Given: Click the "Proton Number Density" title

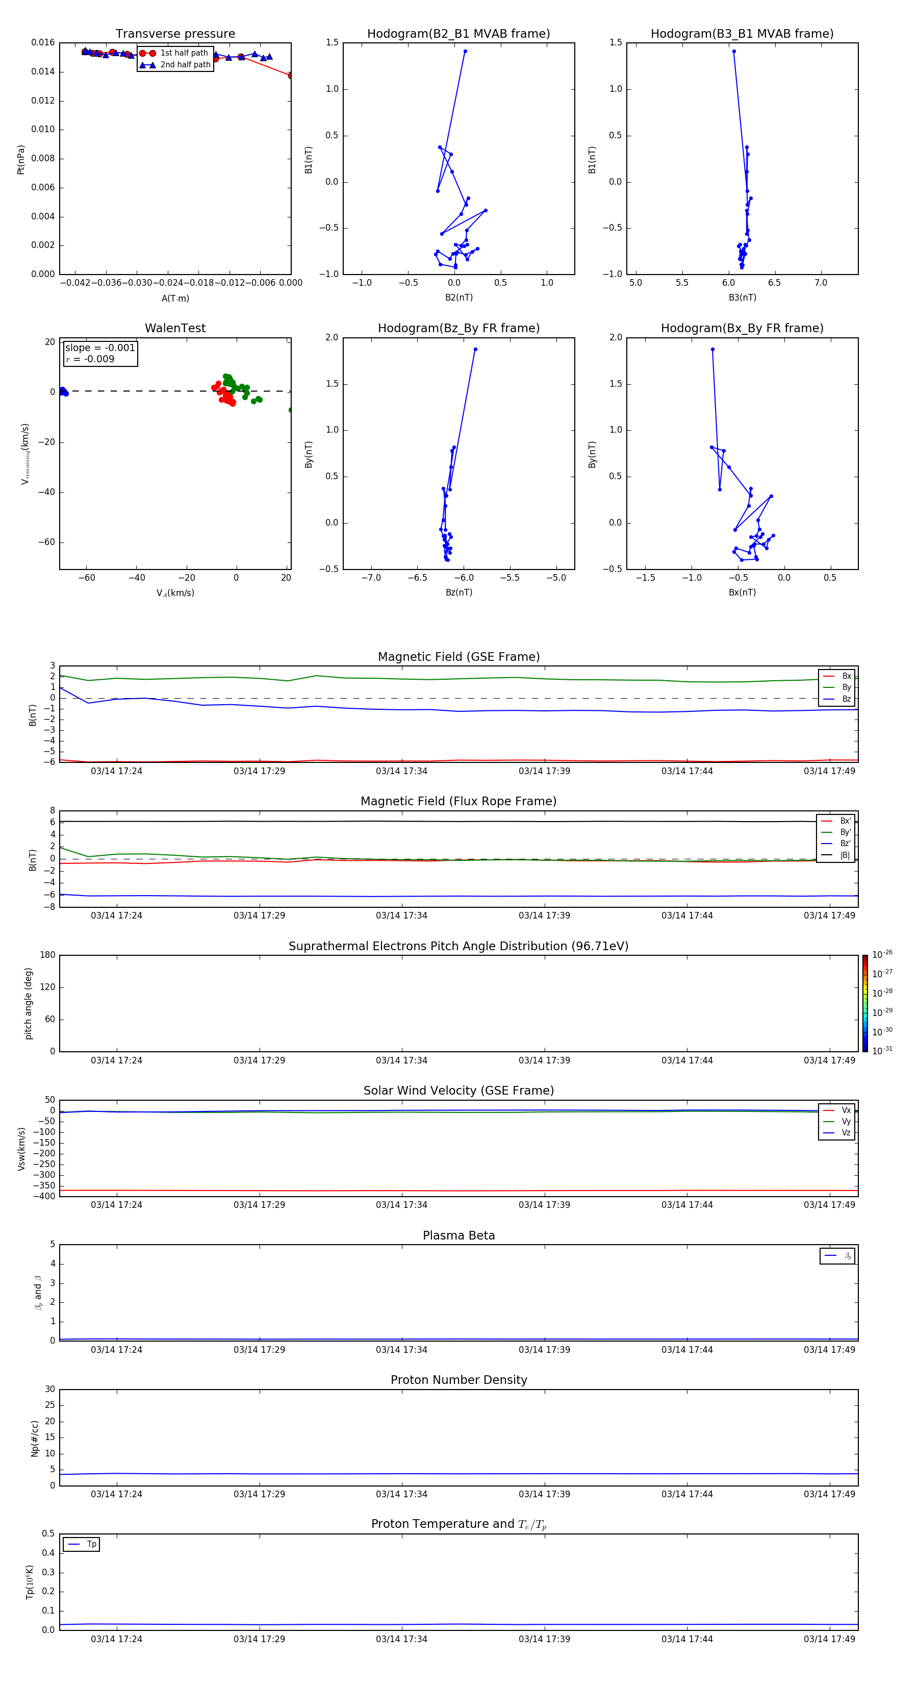Looking at the screenshot, I should coord(458,1380).
